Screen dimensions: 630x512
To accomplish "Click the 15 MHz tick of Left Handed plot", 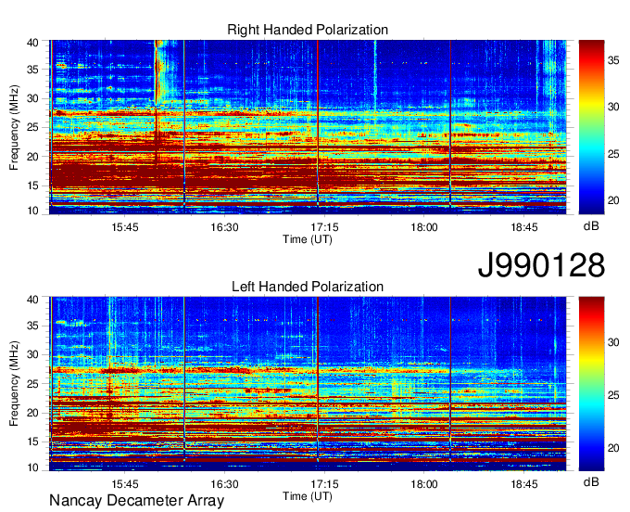I will coord(32,442).
